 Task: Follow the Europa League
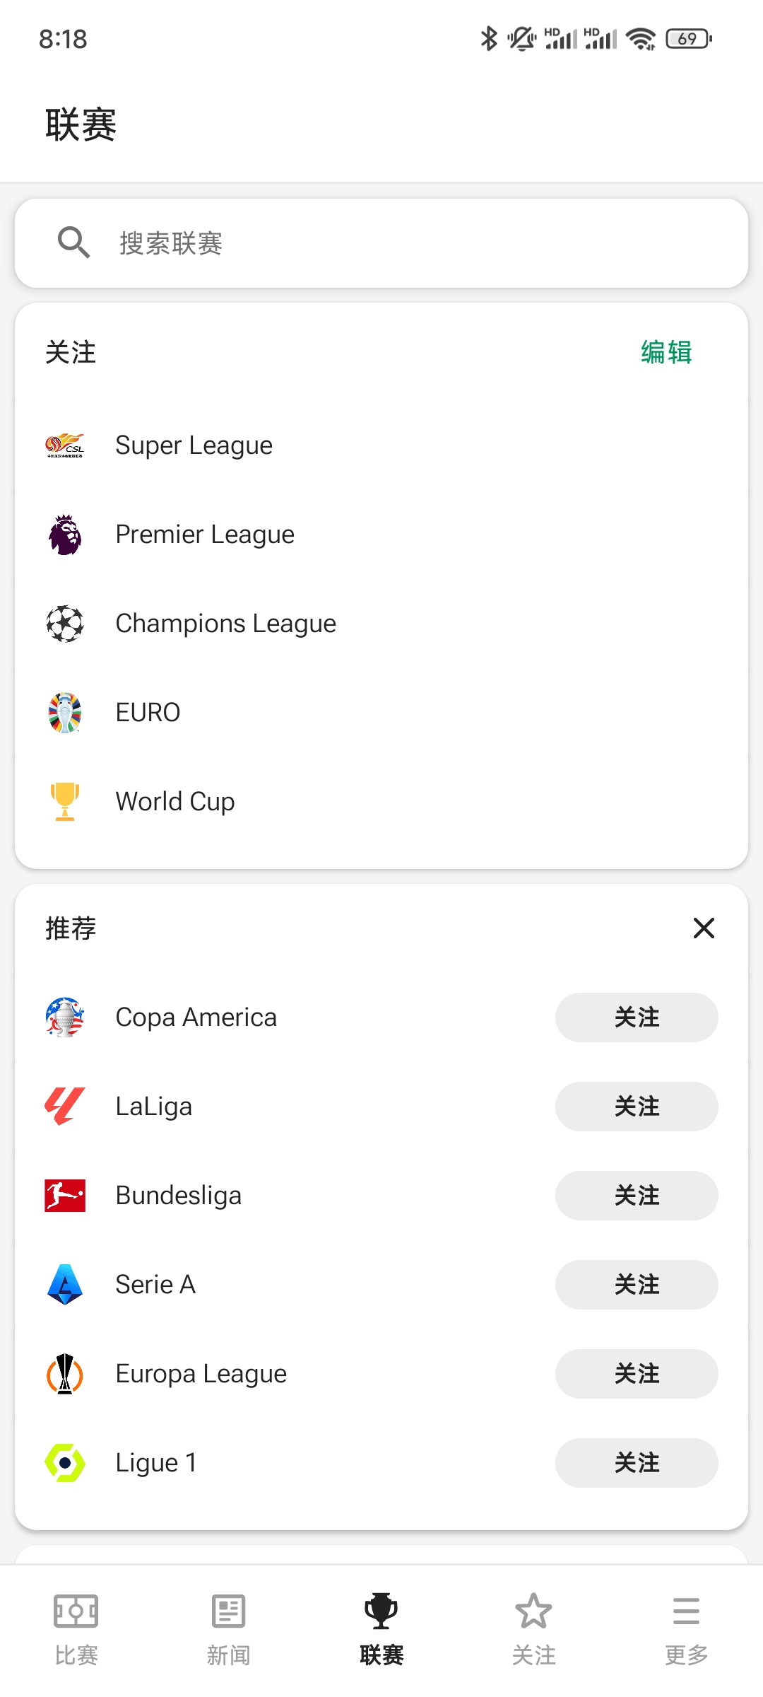point(637,1374)
